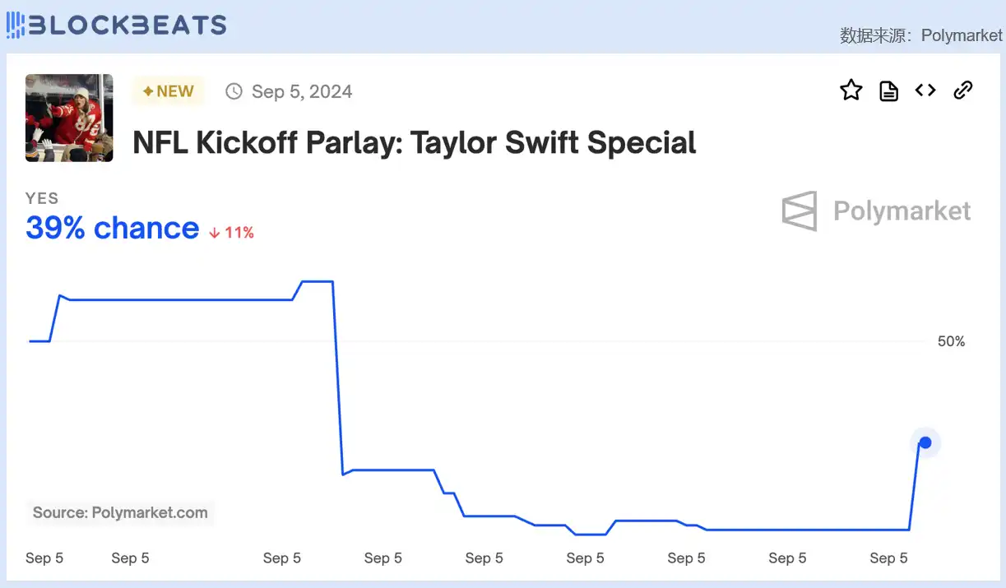Select the NEW badge

point(169,91)
